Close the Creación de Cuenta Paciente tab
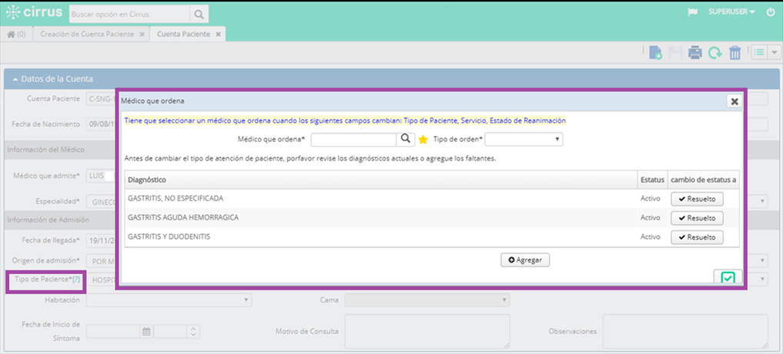Viewport: 783px width, 354px height. point(142,35)
